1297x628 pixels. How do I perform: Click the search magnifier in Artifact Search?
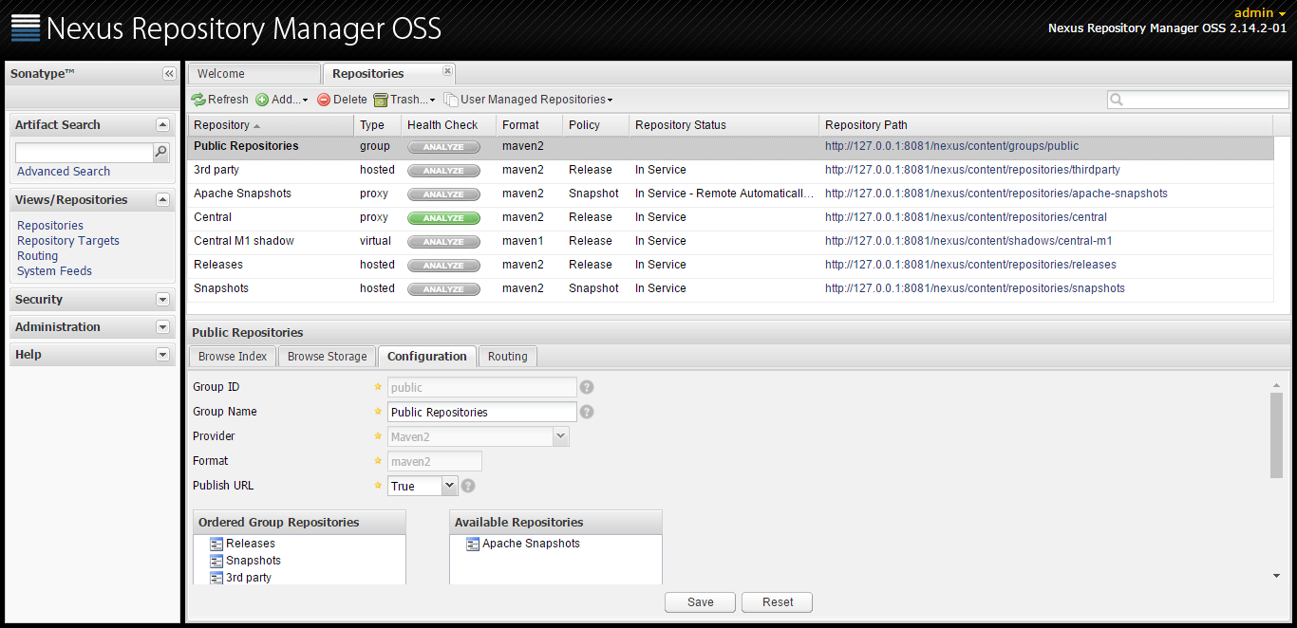pyautogui.click(x=161, y=152)
